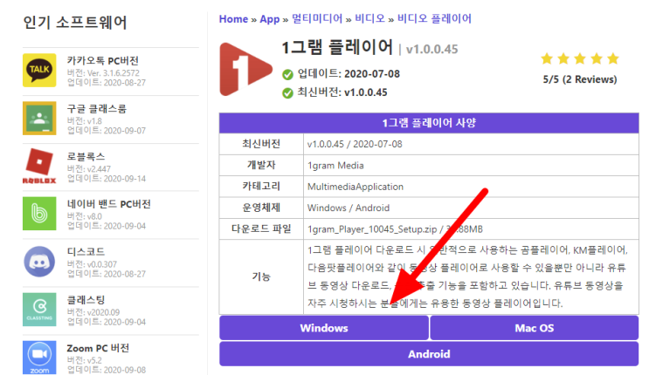Click the 1그램 플레이어 page title
Viewport: 649px width, 375px height.
pyautogui.click(x=337, y=48)
